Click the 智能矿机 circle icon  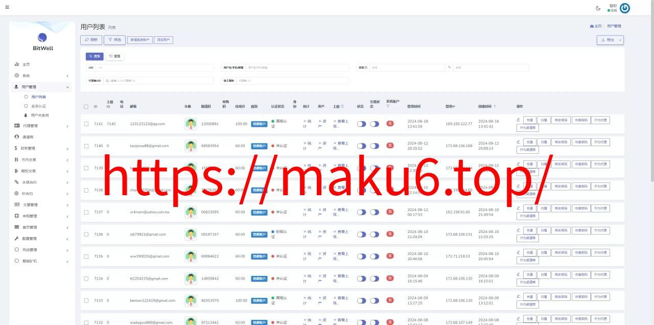(17, 261)
